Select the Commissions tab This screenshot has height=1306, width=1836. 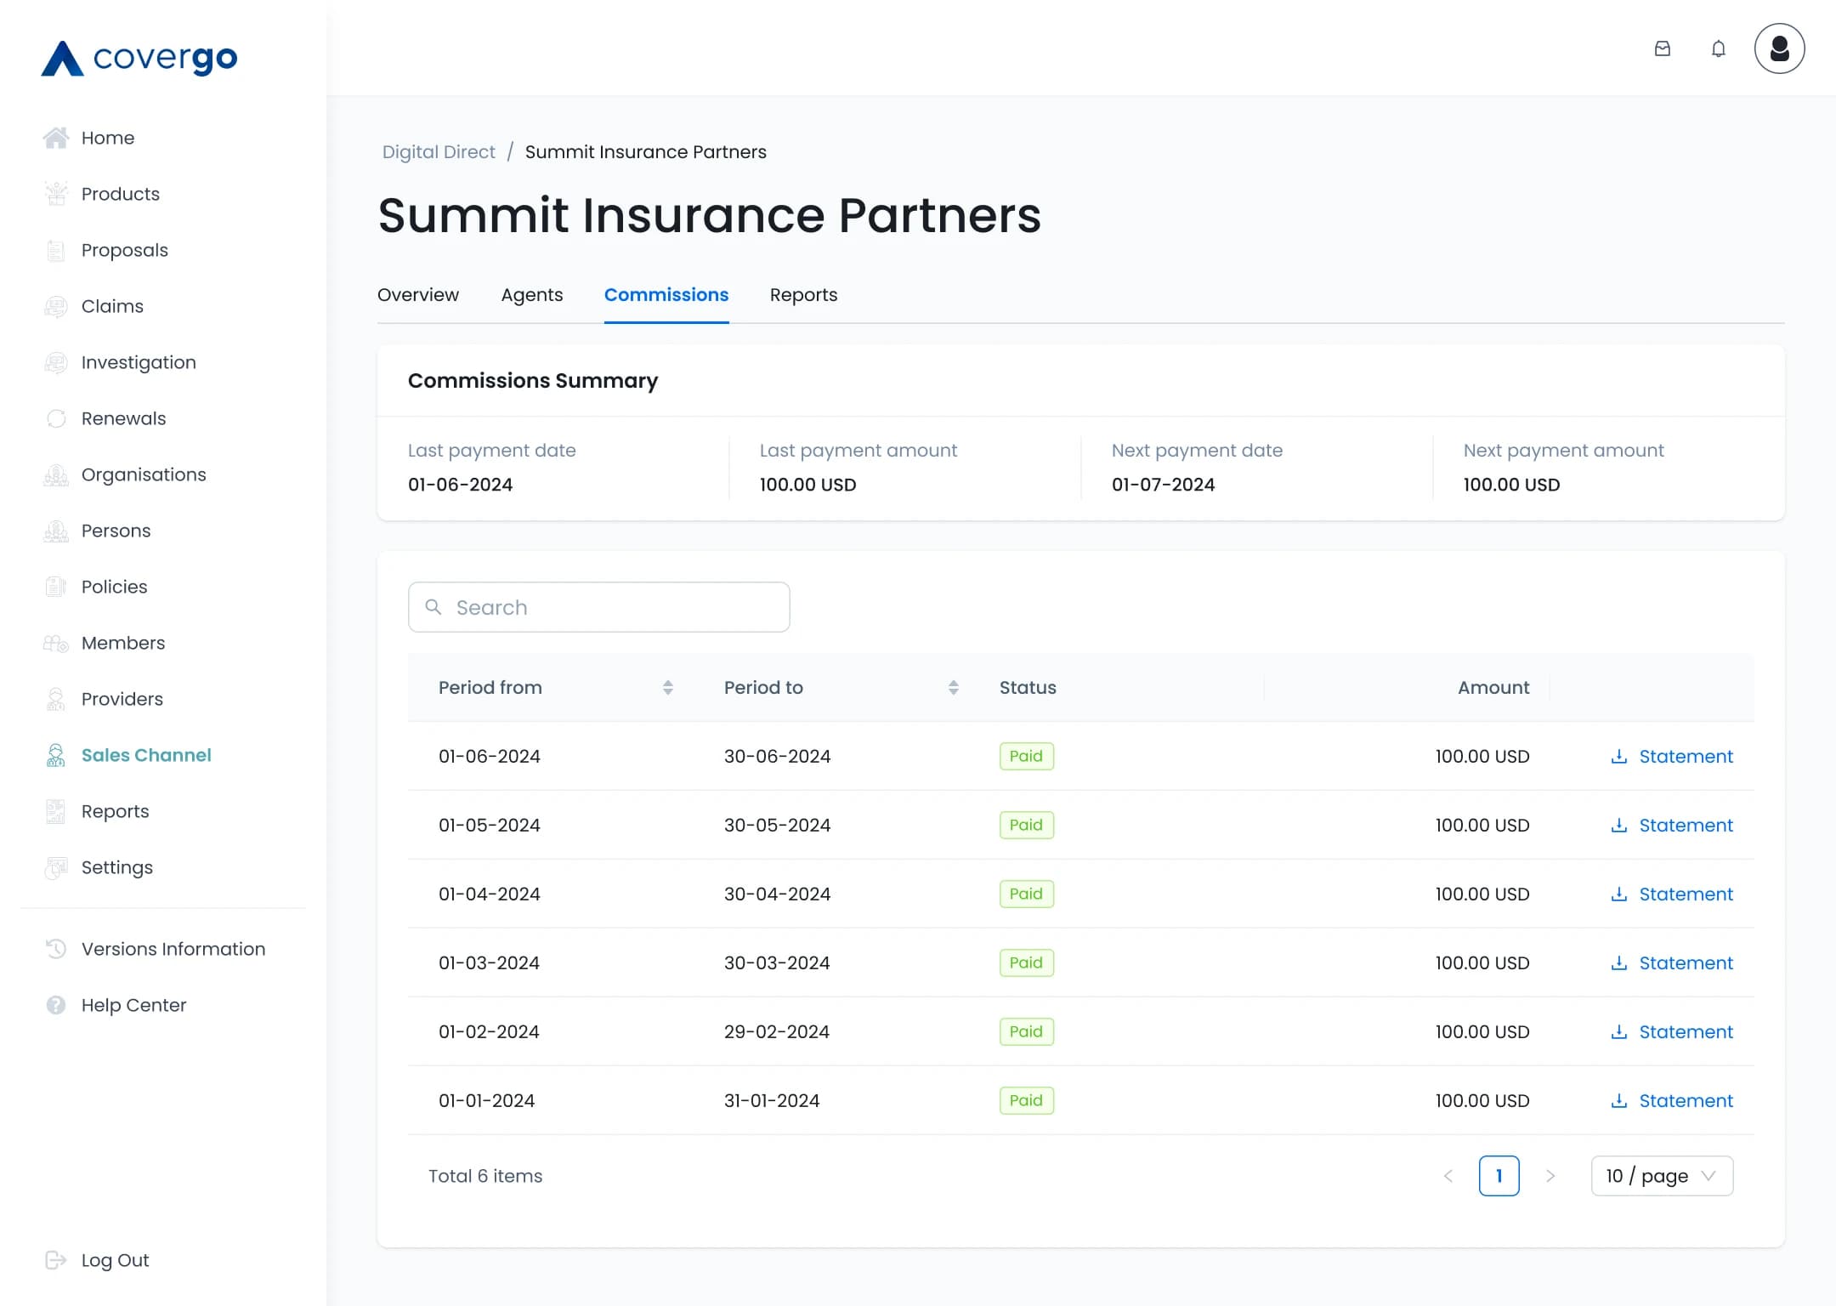click(666, 294)
